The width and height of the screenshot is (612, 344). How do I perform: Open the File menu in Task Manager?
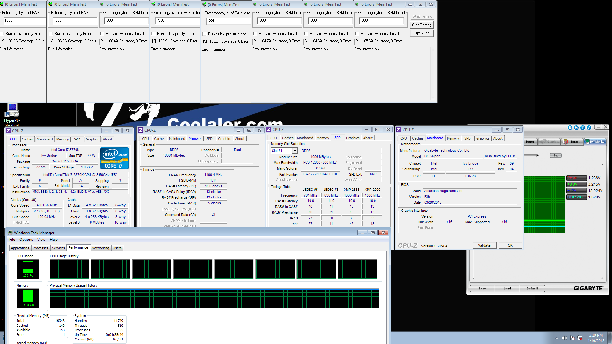tap(12, 240)
